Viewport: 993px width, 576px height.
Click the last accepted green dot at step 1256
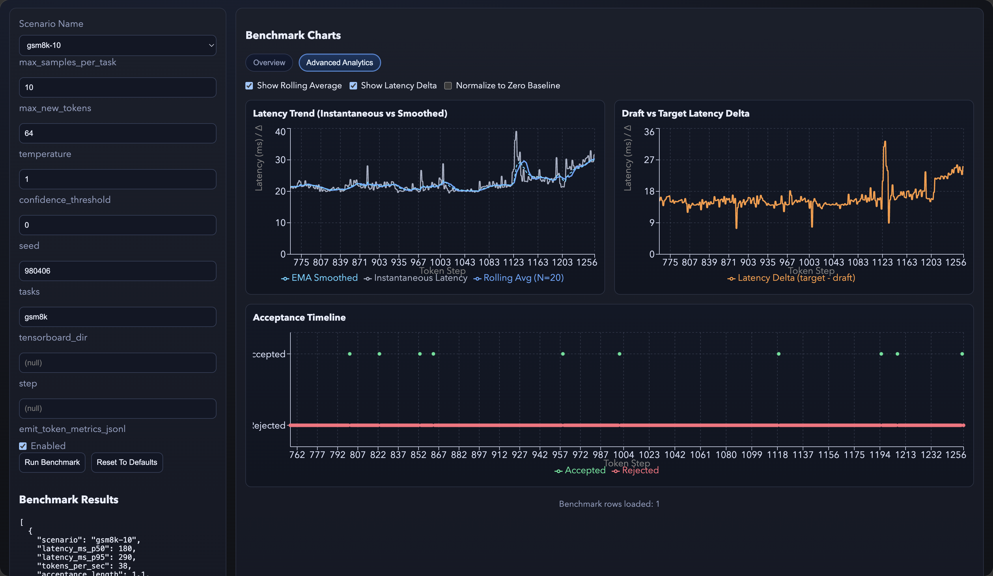click(962, 354)
